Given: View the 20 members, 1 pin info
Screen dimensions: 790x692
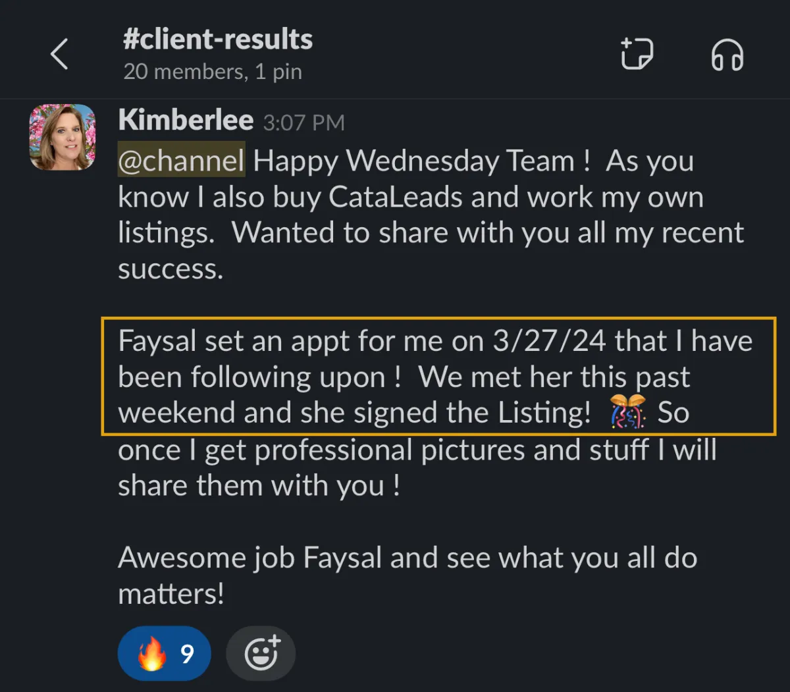Looking at the screenshot, I should point(212,71).
